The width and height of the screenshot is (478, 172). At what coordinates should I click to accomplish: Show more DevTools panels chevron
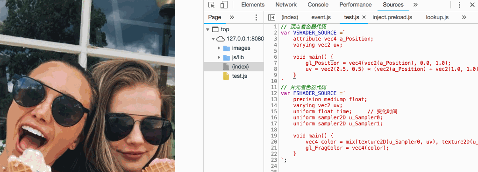point(415,5)
